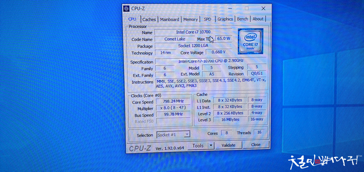Click the Instructions list text
Image resolution: width=364 pixels, height=172 pixels.
click(211, 83)
